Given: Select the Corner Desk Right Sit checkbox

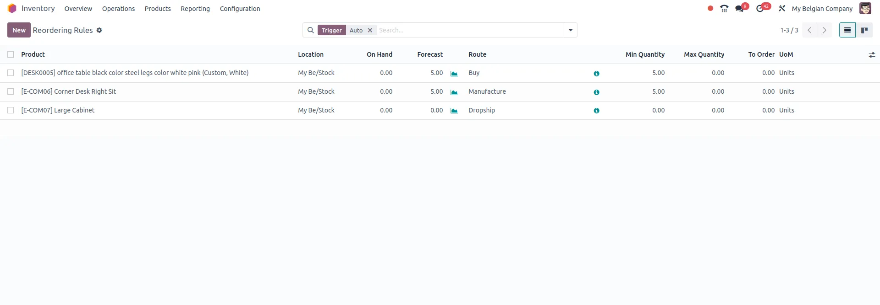Looking at the screenshot, I should point(11,91).
